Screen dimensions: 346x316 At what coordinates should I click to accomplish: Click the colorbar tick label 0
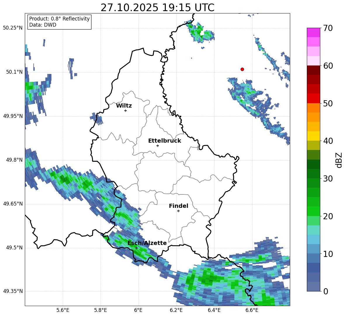click(326, 291)
